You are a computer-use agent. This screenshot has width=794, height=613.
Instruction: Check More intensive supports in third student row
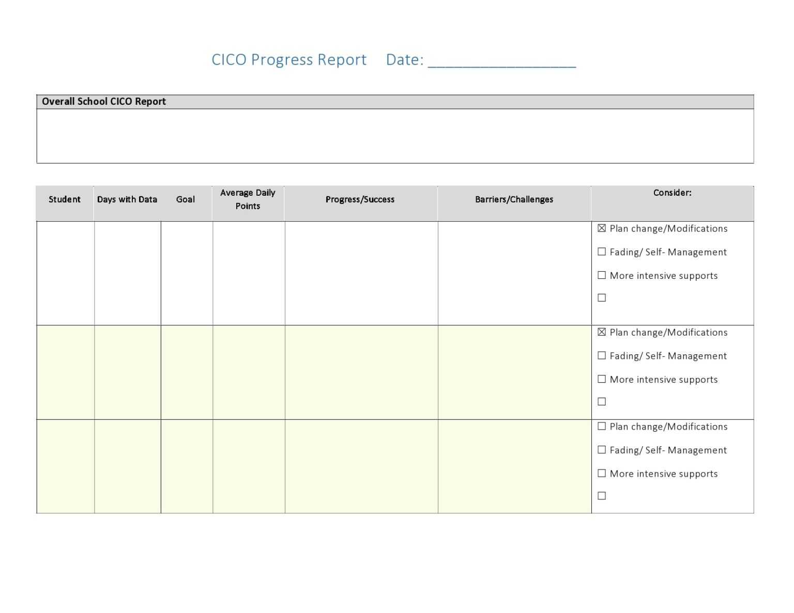tap(602, 474)
